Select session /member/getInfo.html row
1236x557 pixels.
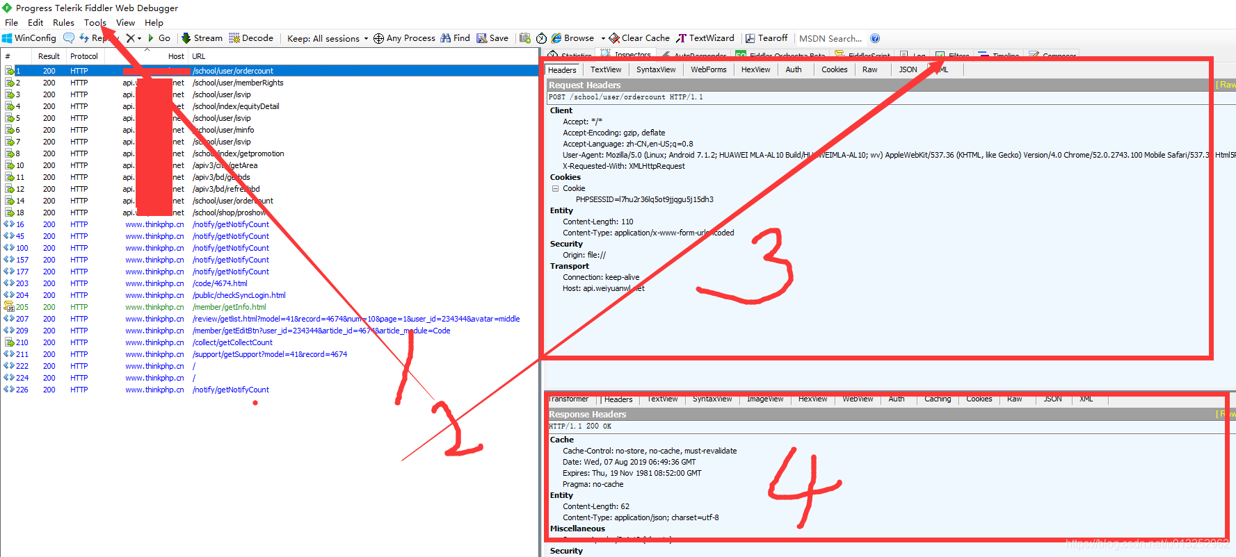tap(270, 307)
